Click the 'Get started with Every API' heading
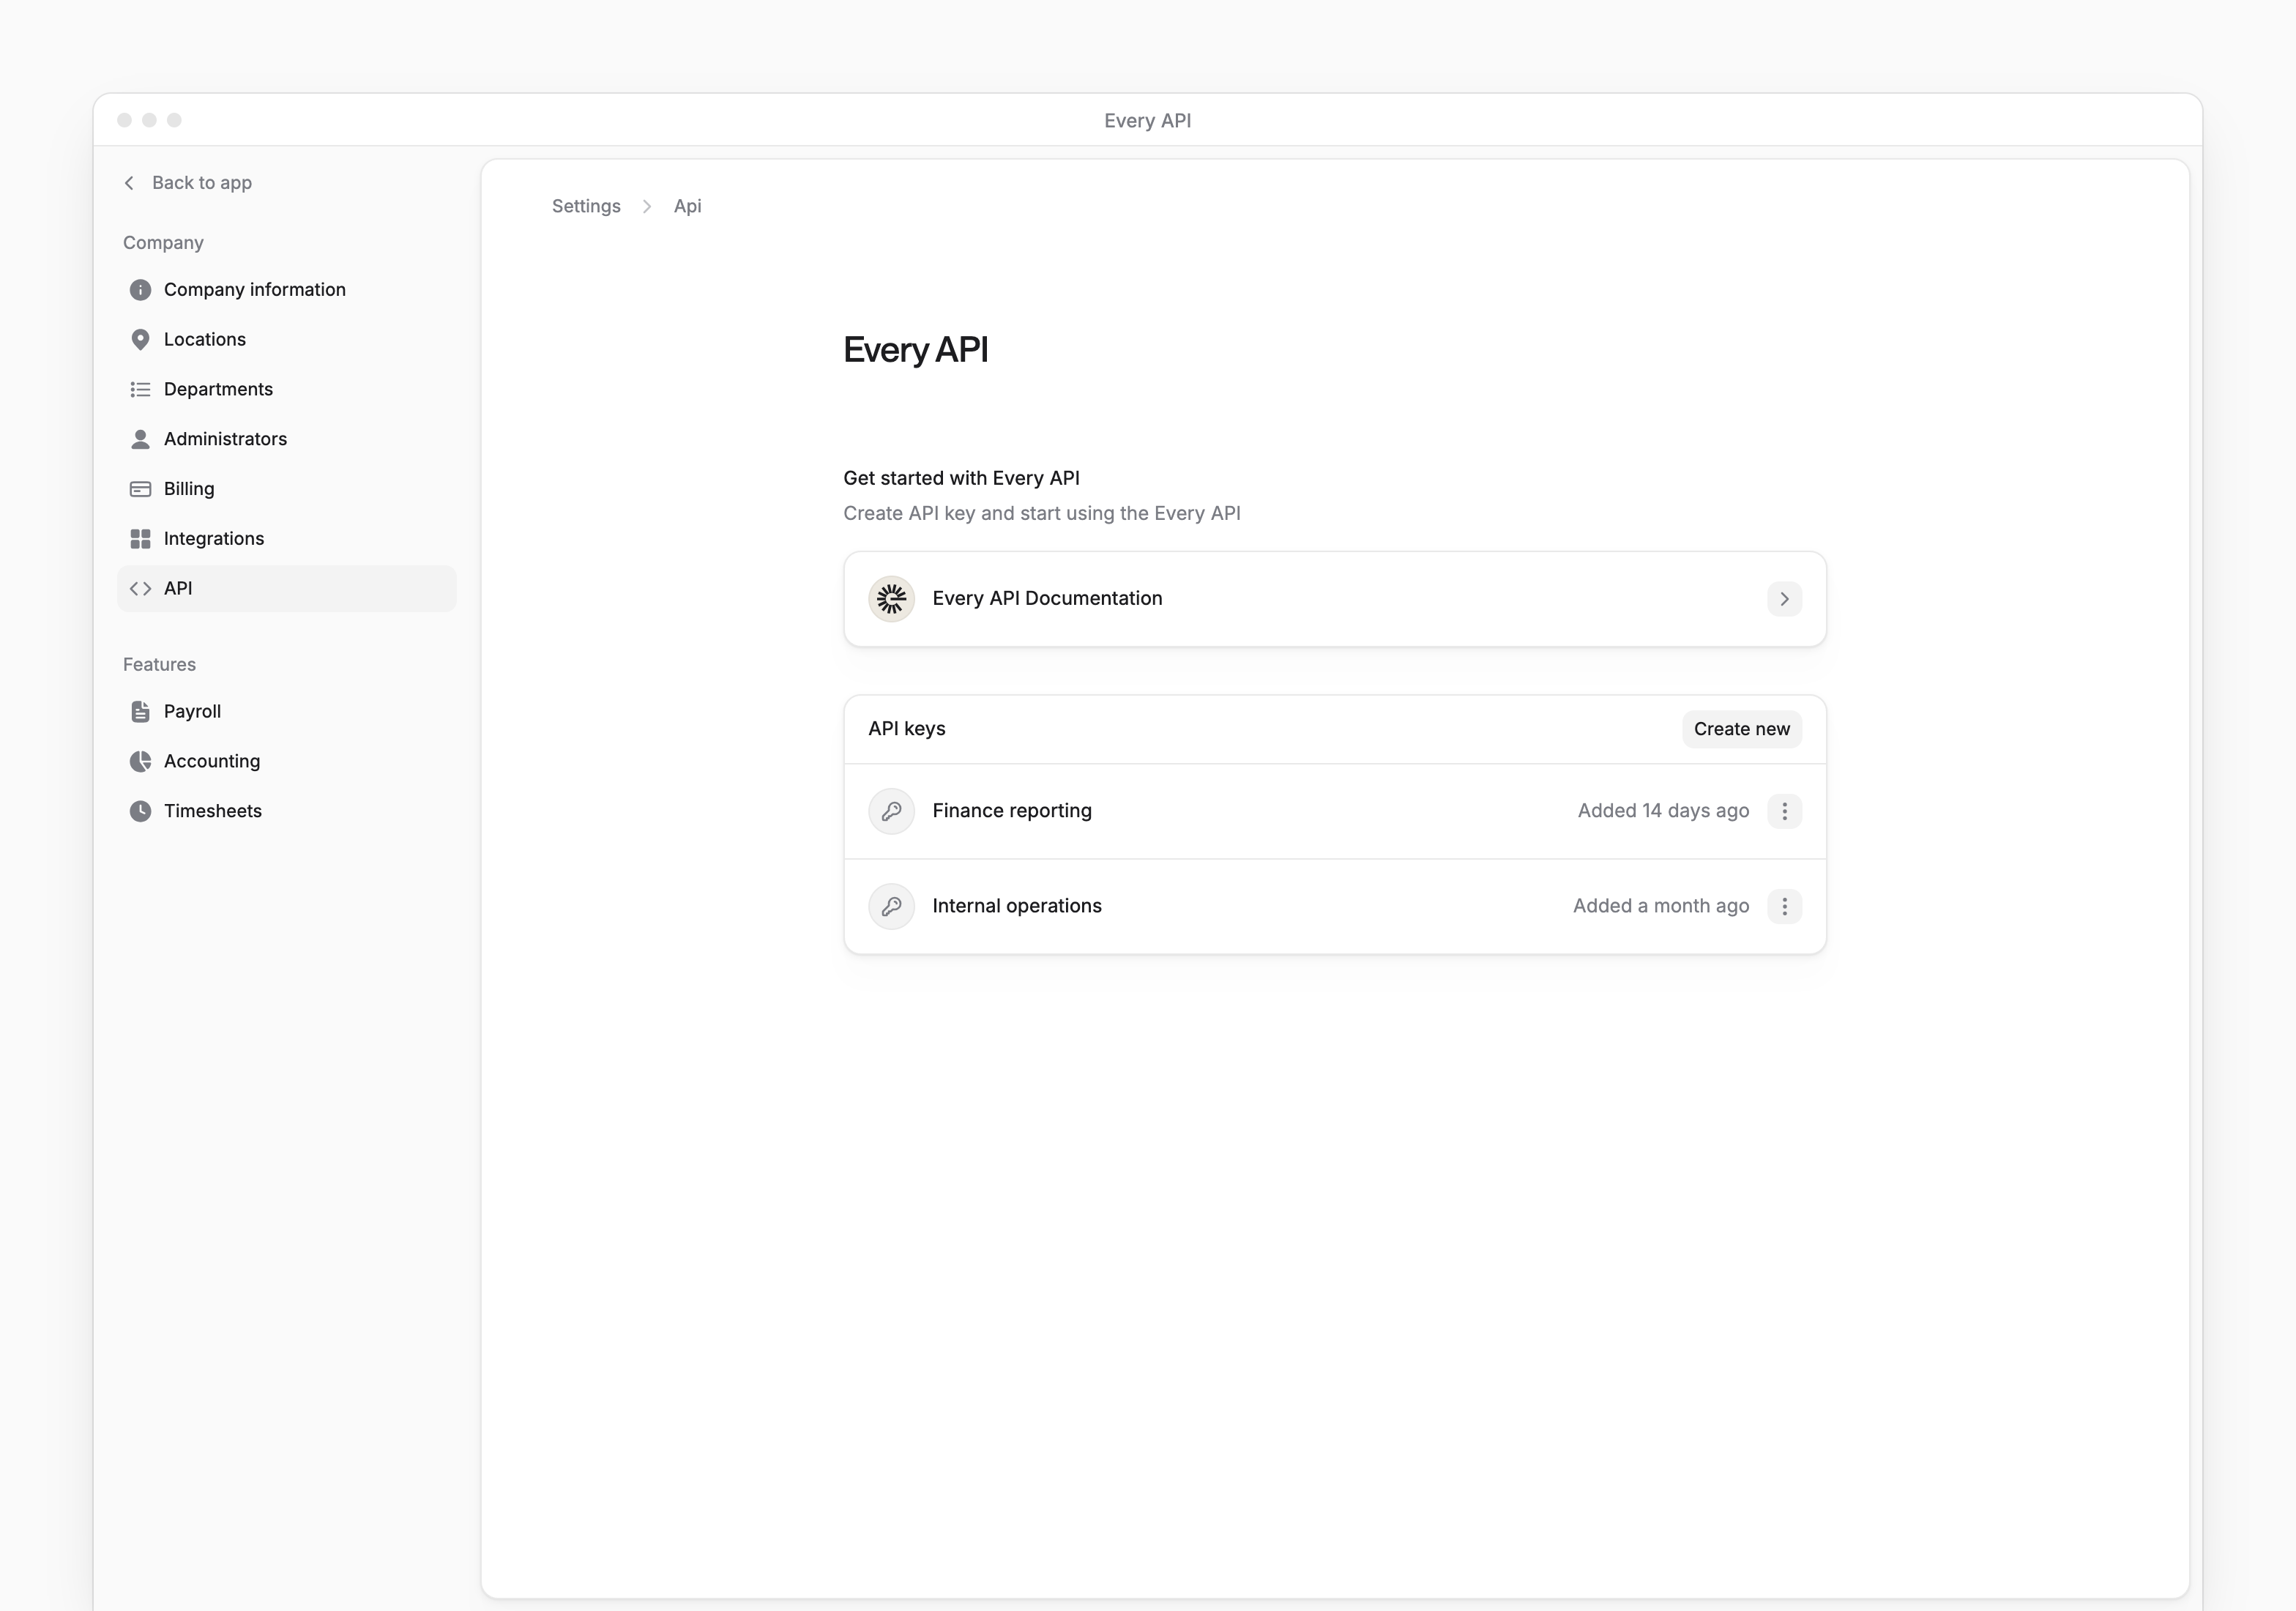This screenshot has width=2296, height=1611. tap(961, 478)
